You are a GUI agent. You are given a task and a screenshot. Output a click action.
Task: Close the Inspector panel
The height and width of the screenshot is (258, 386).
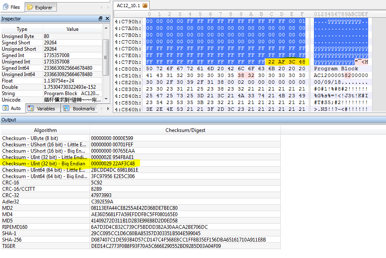[x=107, y=19]
